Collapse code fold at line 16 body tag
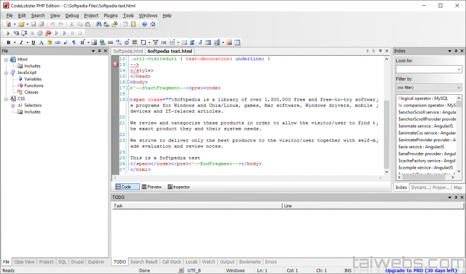This screenshot has height=274, width=466. click(x=128, y=83)
